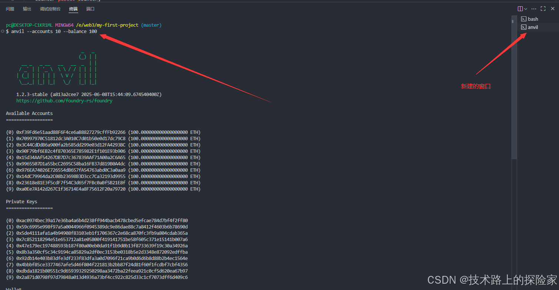Click the terminal vertical scrollbar thumb
The width and height of the screenshot is (559, 290).
(x=514, y=87)
